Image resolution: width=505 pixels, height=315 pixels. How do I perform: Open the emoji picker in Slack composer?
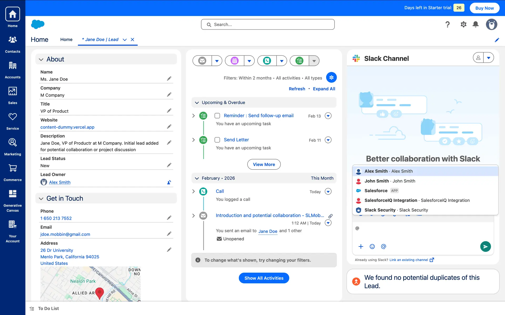pos(372,246)
